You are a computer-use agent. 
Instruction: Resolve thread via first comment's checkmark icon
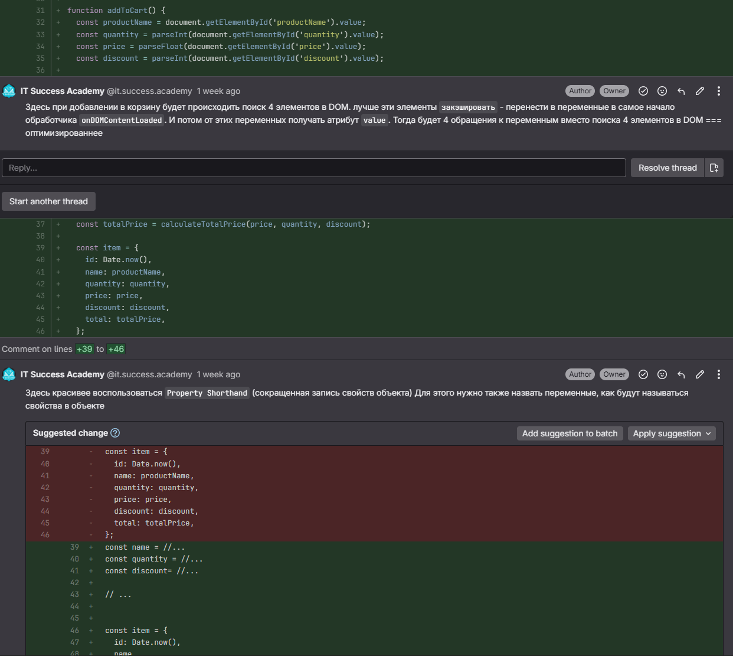click(643, 91)
